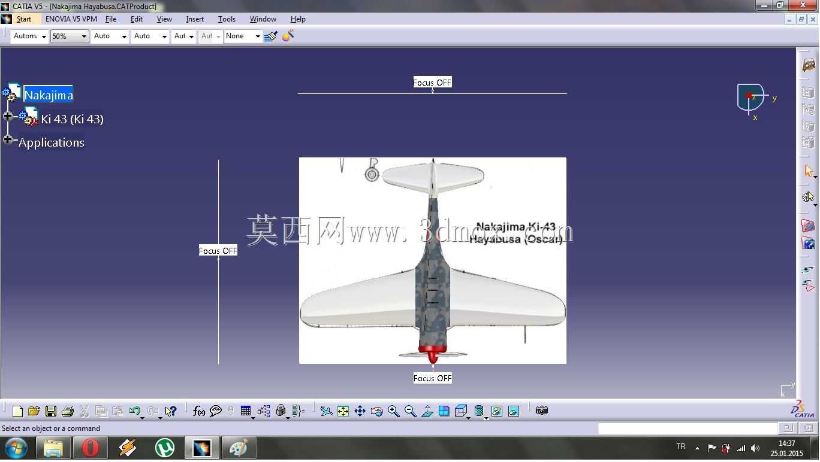The image size is (820, 462).
Task: Click the bottom Focus OFF label
Action: click(x=432, y=378)
